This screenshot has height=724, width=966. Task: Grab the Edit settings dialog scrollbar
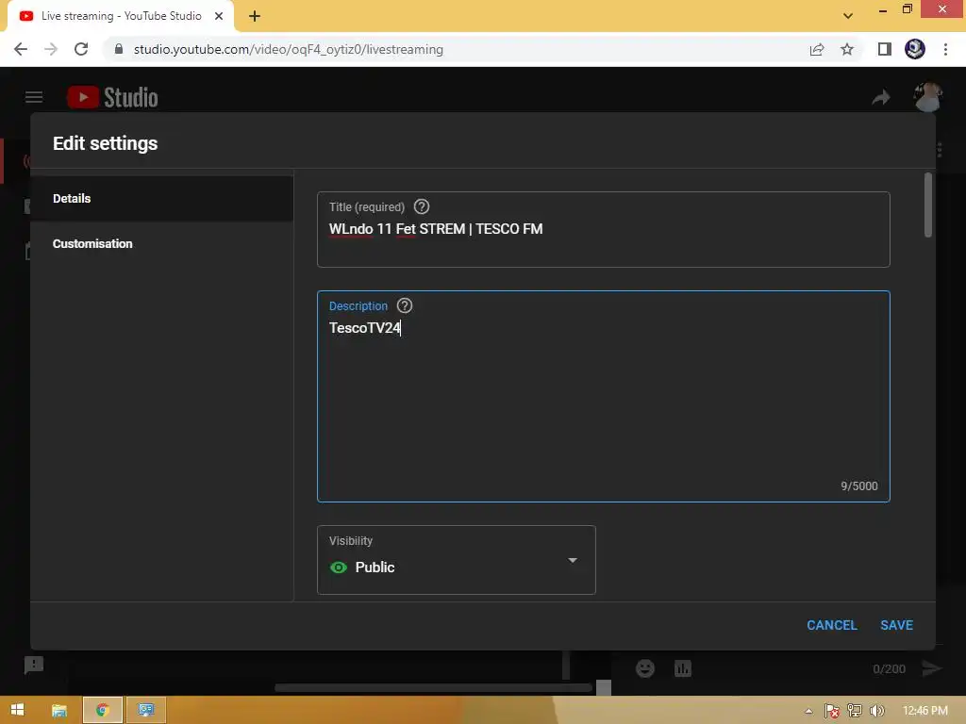[928, 205]
